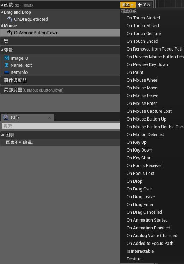Choose On Drag Leave override

coord(141,196)
